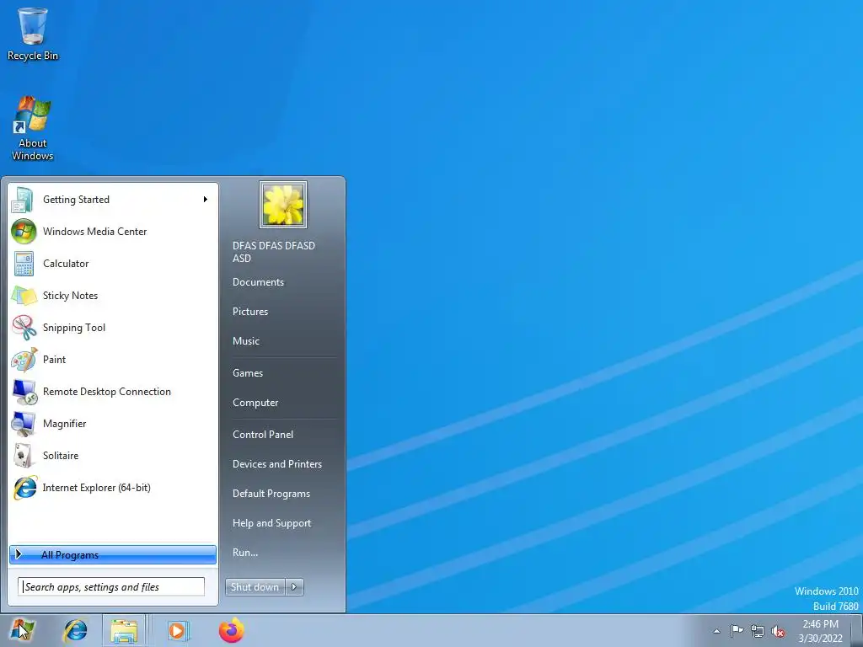This screenshot has height=647, width=863.
Task: Click the muted volume tray icon
Action: (x=778, y=631)
